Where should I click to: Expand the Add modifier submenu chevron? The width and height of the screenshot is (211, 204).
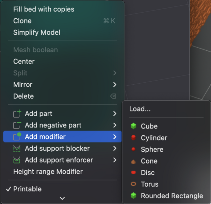pyautogui.click(x=115, y=137)
